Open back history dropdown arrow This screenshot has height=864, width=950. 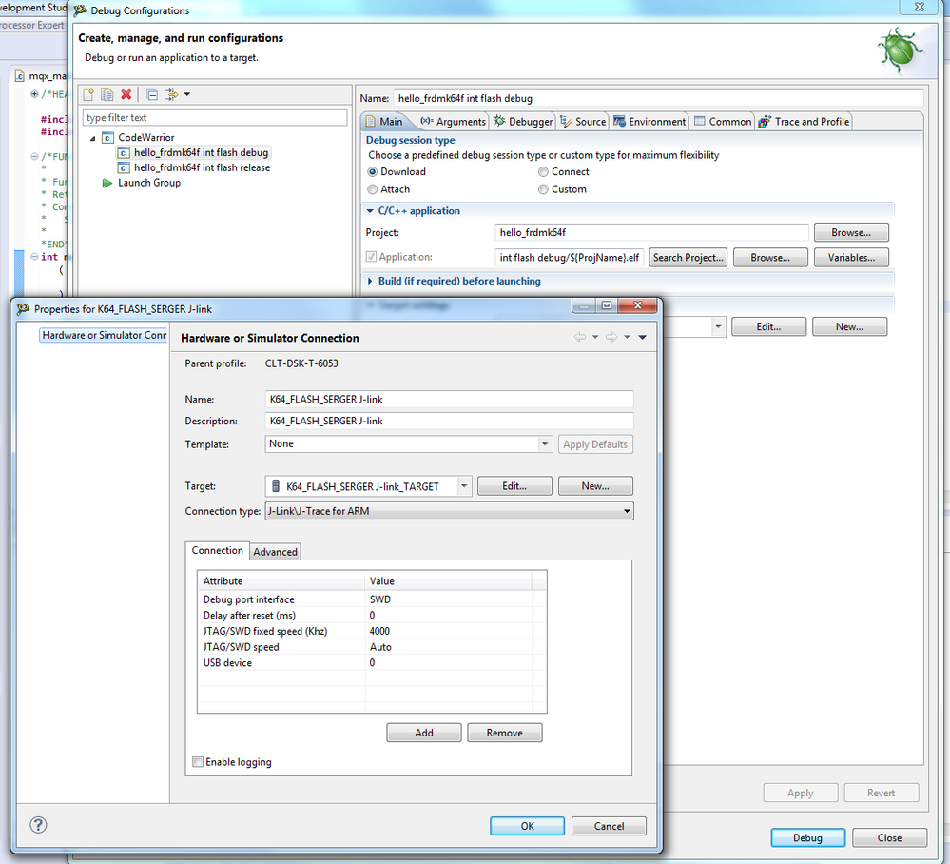(595, 337)
